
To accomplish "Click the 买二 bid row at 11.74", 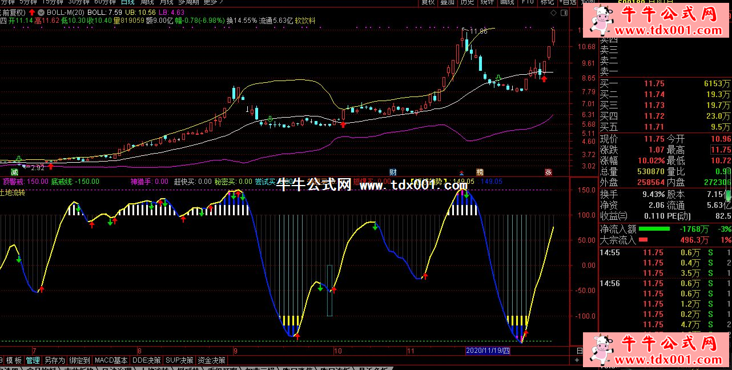I will click(665, 94).
